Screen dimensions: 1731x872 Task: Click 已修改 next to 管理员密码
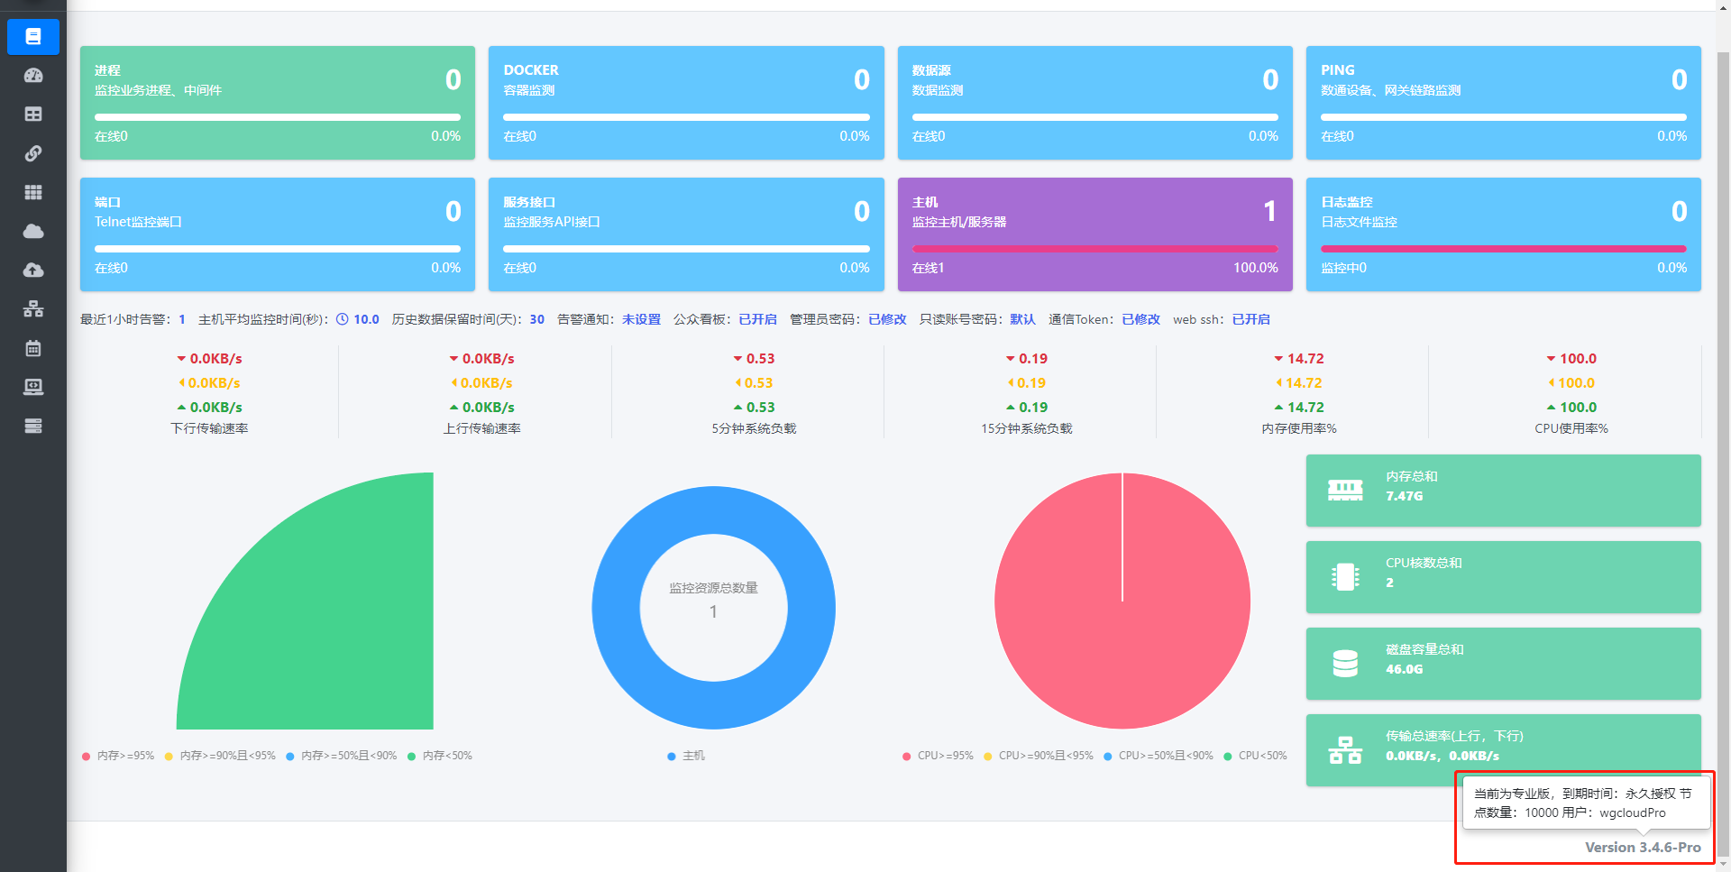point(887,319)
